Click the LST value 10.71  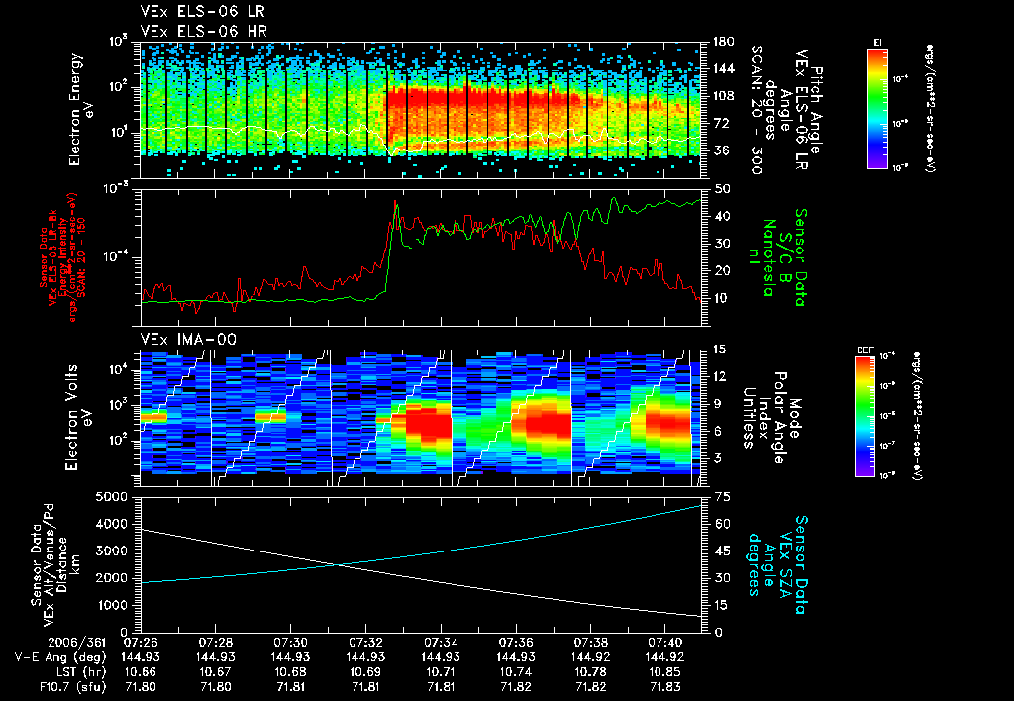pyautogui.click(x=441, y=672)
